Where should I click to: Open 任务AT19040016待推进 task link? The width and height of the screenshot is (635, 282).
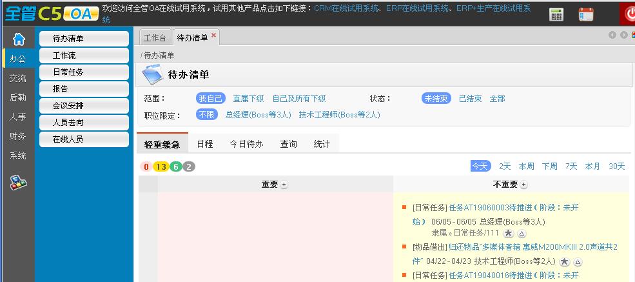[x=514, y=276]
